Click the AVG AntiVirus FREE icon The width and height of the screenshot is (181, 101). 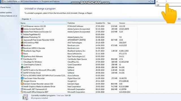tap(22, 43)
